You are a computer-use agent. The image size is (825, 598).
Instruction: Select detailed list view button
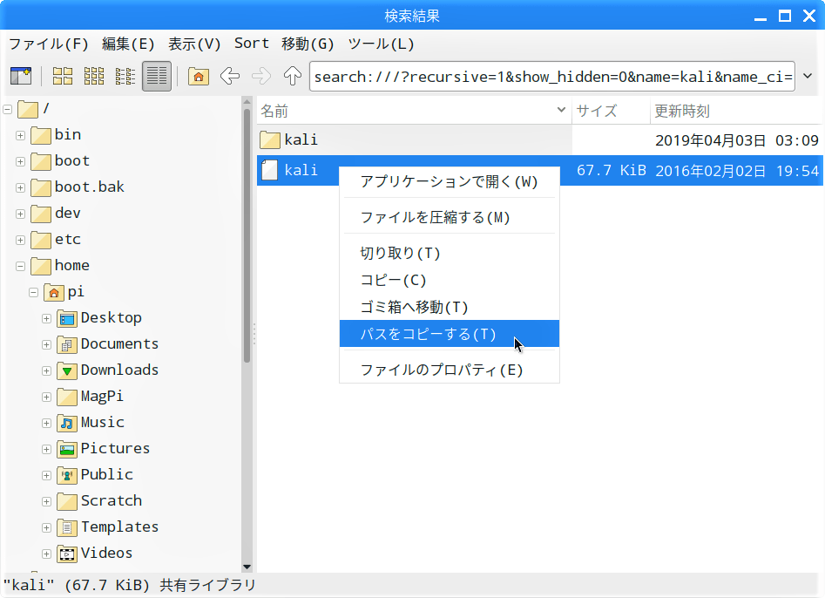pos(157,77)
